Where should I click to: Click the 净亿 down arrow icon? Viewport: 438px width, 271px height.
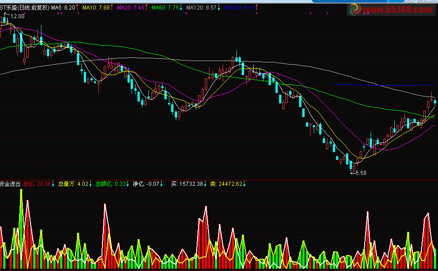point(162,184)
